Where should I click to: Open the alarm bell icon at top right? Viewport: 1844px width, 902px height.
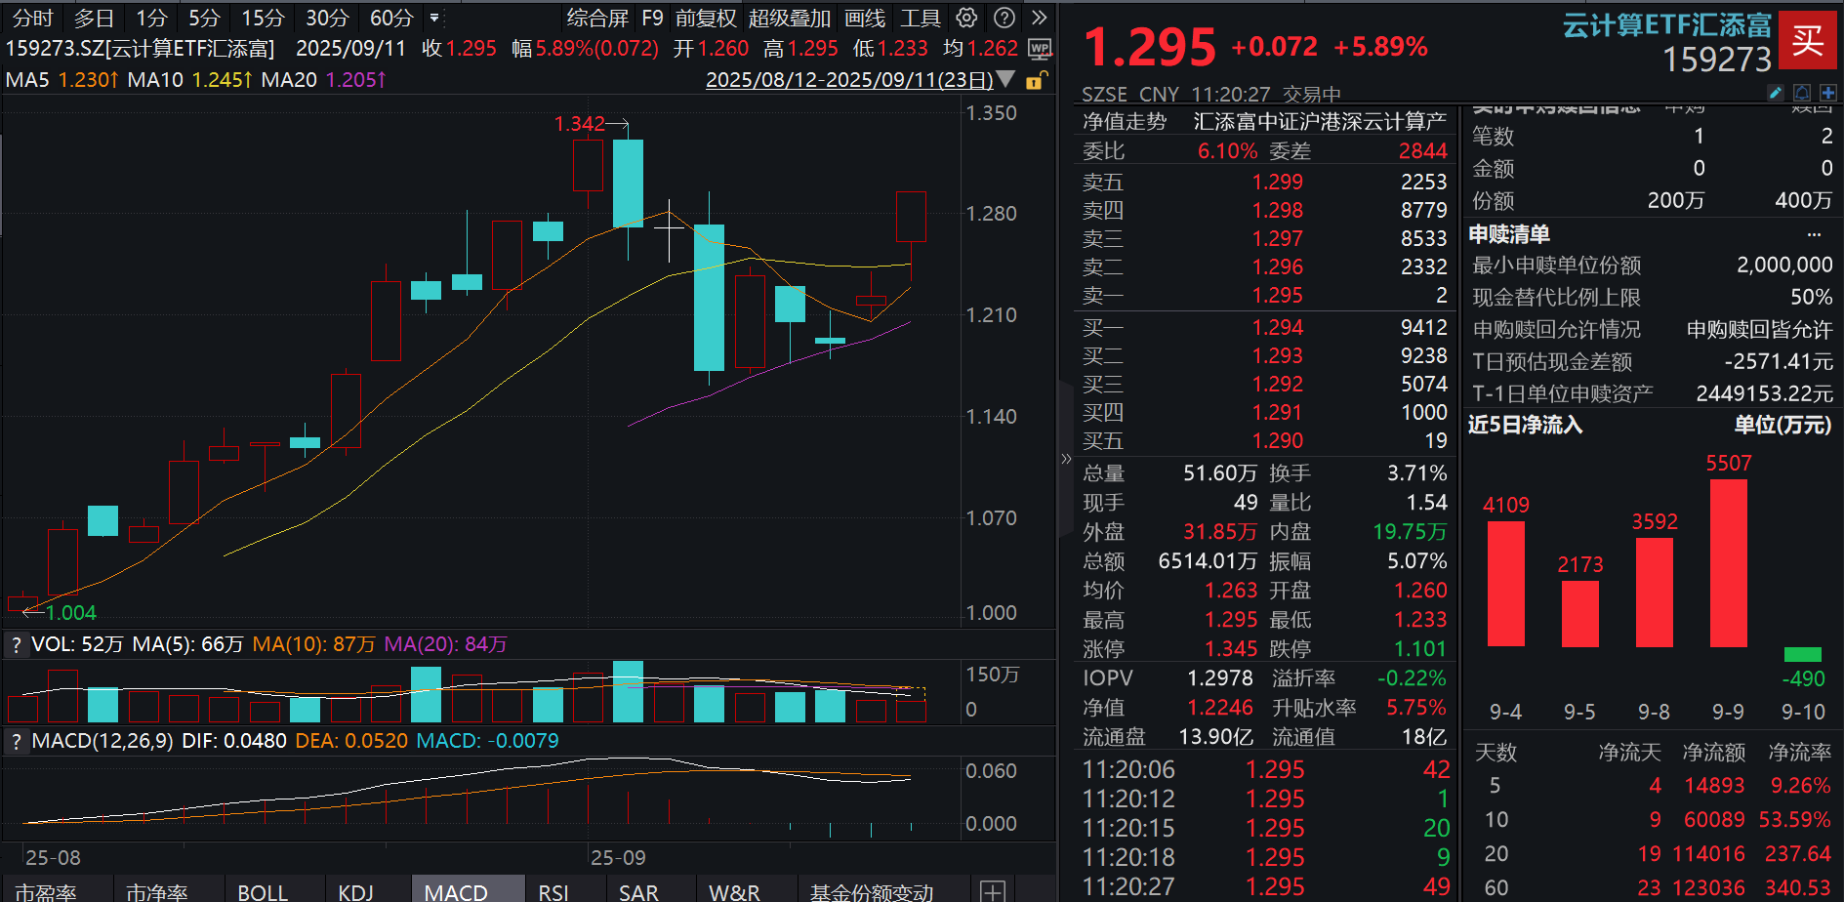pos(1801,92)
